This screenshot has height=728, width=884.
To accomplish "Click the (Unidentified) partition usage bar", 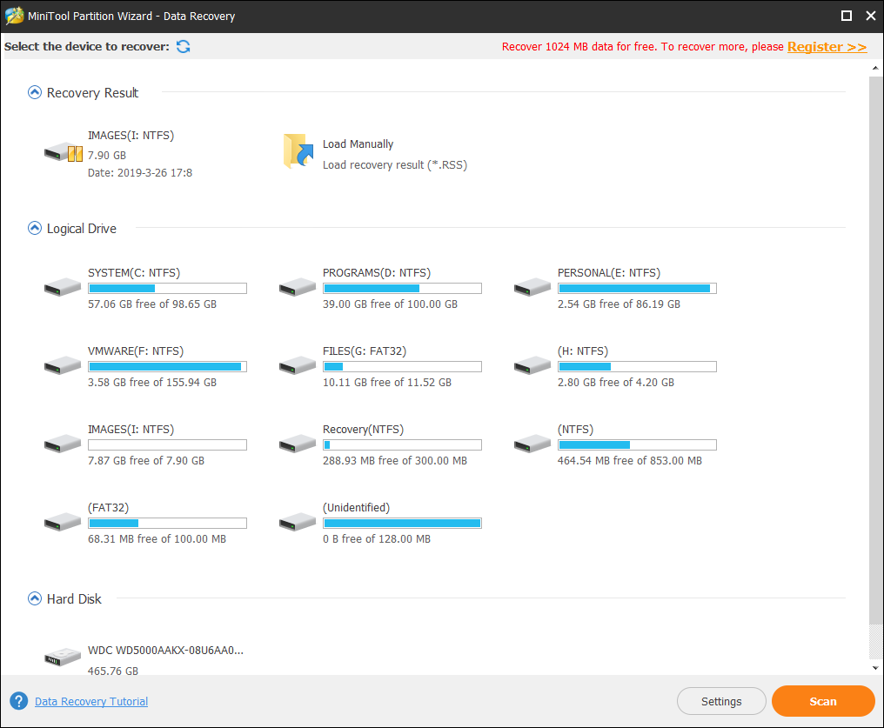I will click(402, 524).
